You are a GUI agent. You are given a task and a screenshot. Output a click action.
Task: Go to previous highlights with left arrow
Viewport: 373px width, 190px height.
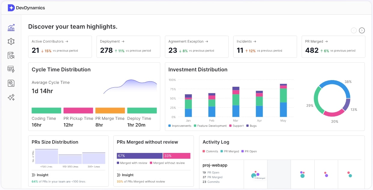point(354,30)
